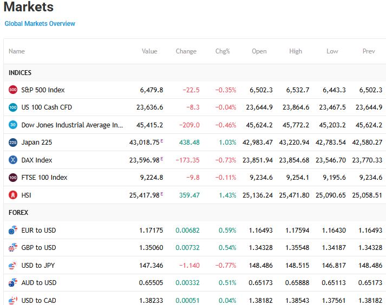Open AUD to USD pair link

[39, 283]
